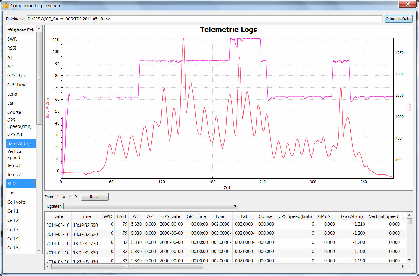
Task: Select the RSSI field in list
Action: click(x=12, y=48)
